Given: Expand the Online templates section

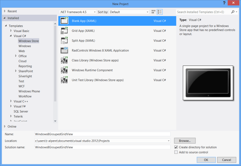Looking at the screenshot, I should (x=5, y=127).
